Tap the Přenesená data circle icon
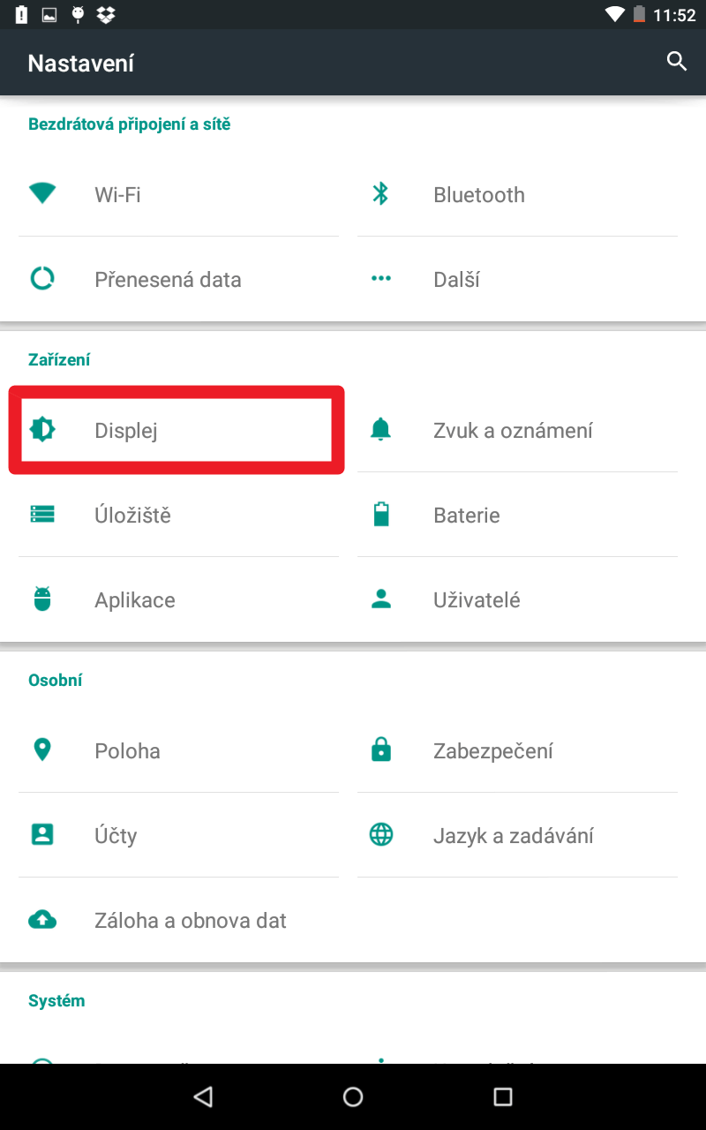Screen dimensions: 706x1130 click(42, 279)
